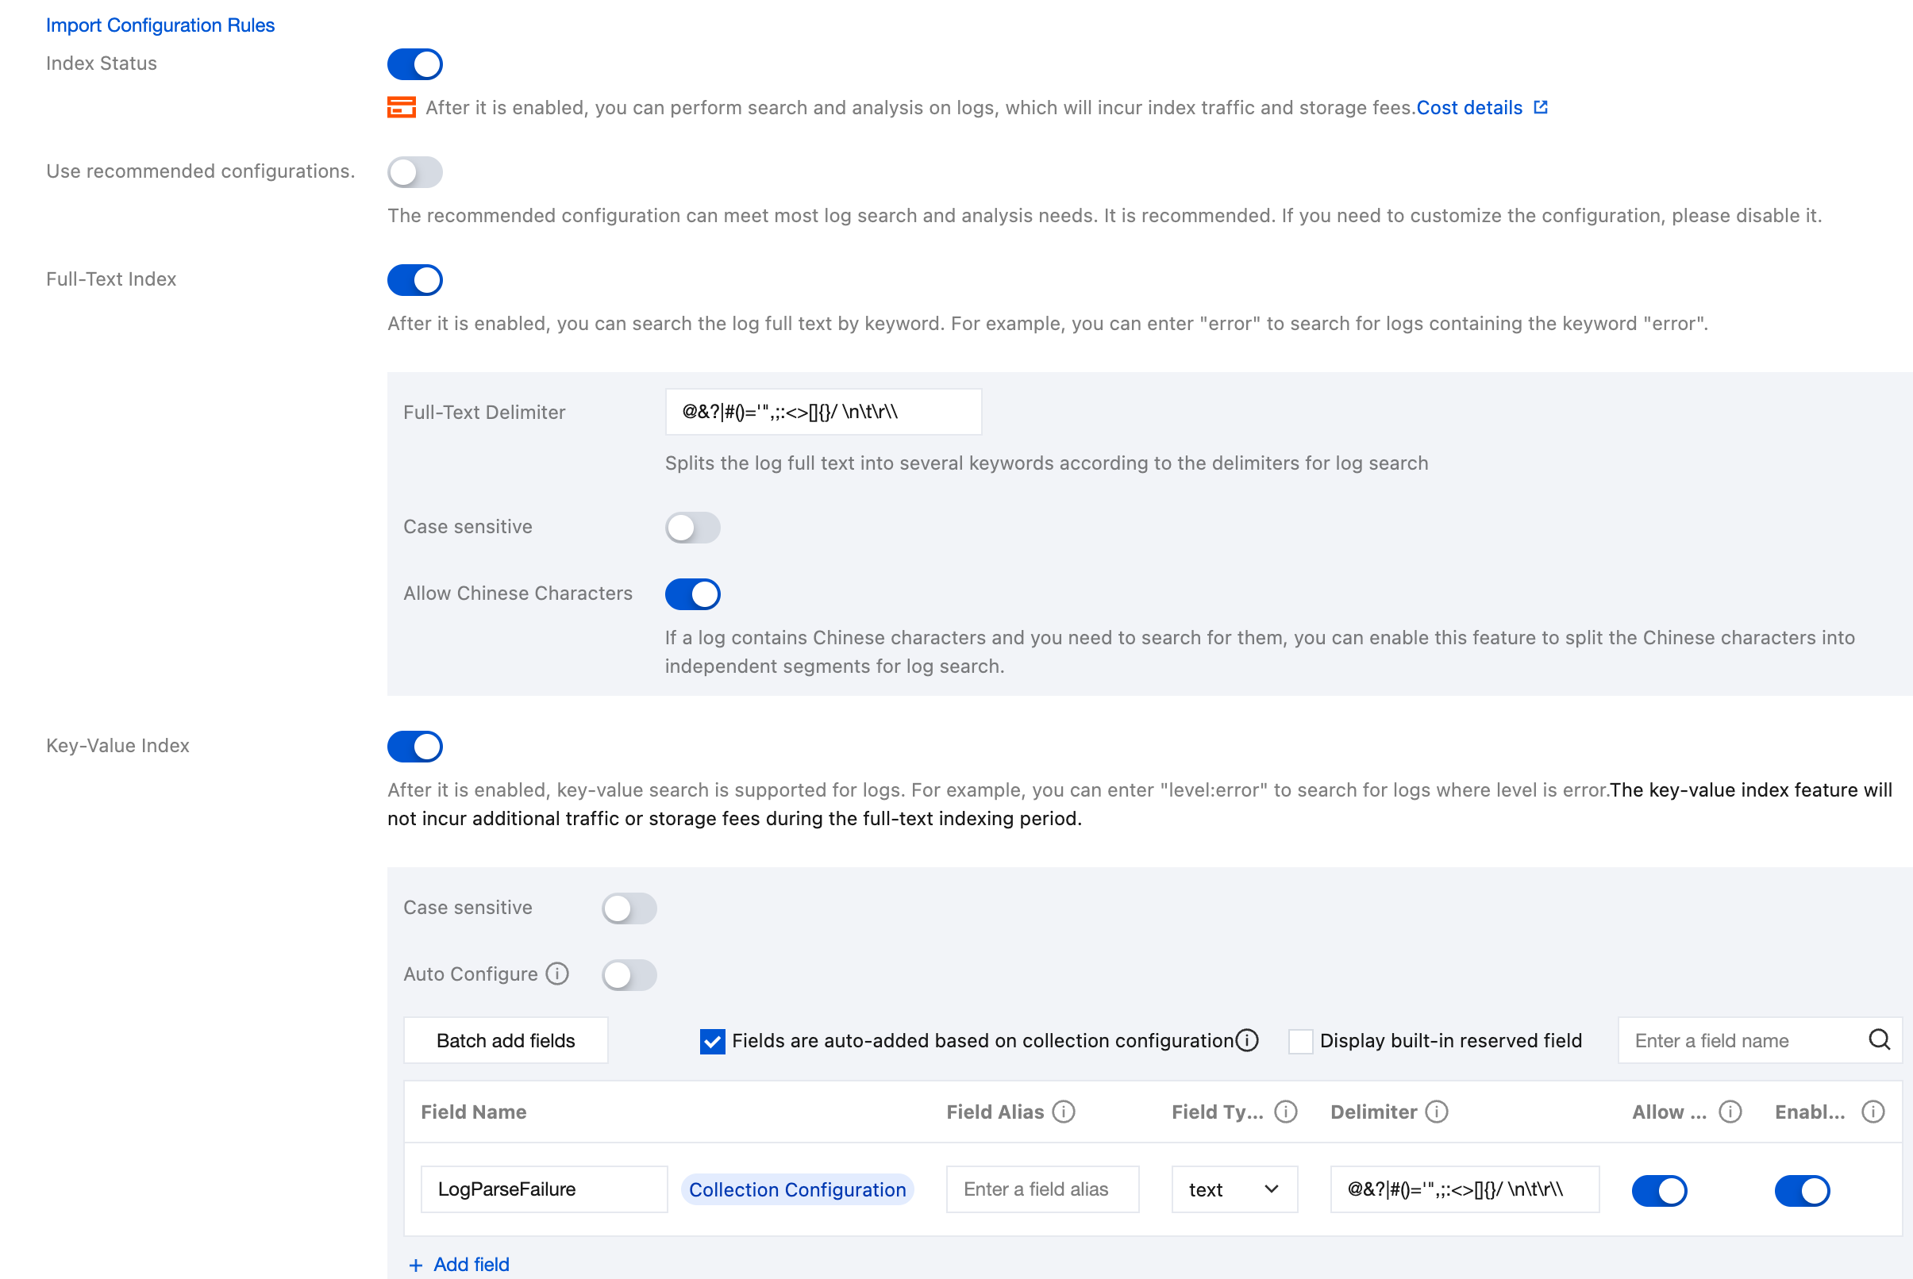Viewport: 1913px width, 1279px height.
Task: Uncheck Fields are auto-added based on collection configuration
Action: [713, 1042]
